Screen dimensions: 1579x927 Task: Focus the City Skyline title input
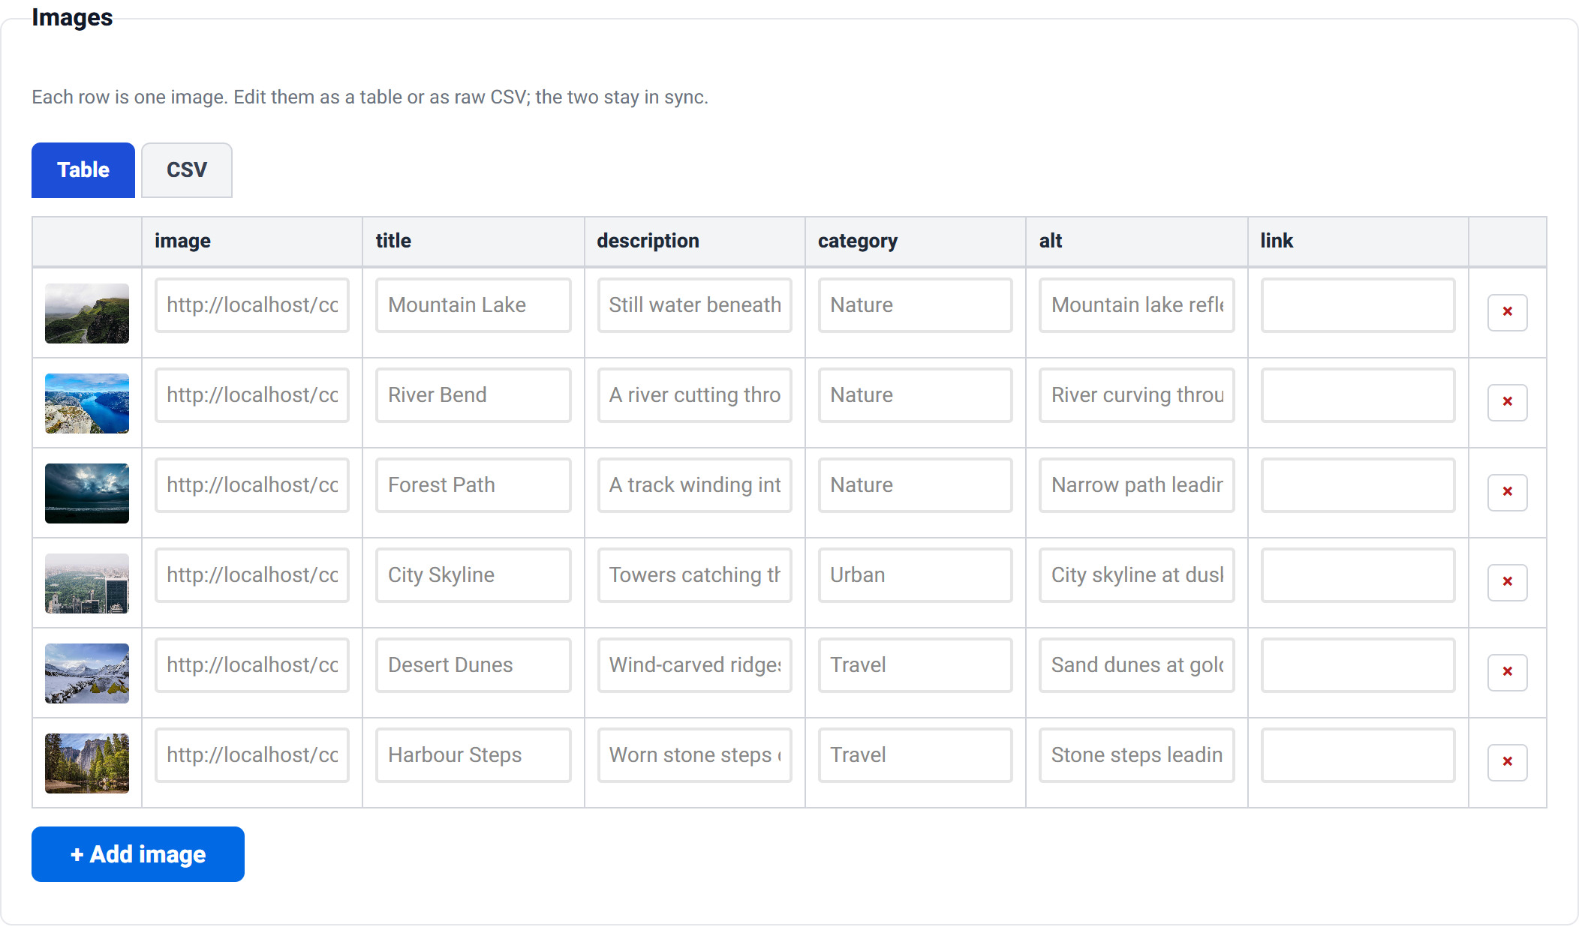pyautogui.click(x=474, y=575)
